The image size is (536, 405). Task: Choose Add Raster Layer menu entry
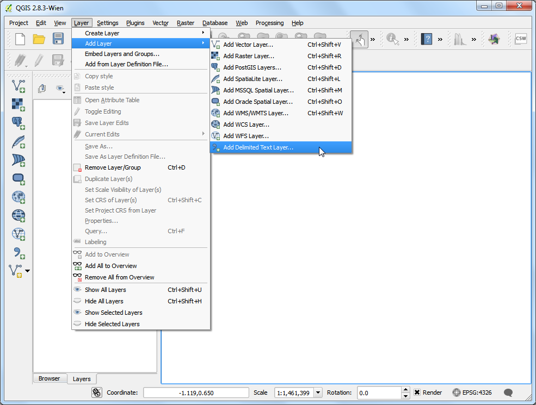click(281, 56)
